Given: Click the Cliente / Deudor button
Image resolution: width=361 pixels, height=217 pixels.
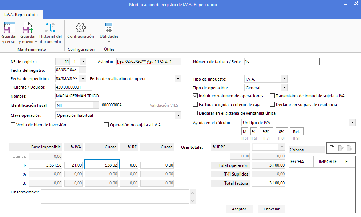Looking at the screenshot, I should pyautogui.click(x=30, y=87).
